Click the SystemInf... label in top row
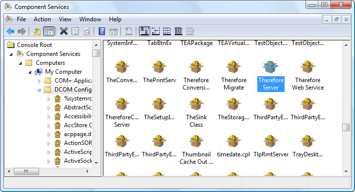Image resolution: width=355 pixels, height=192 pixels. point(122,43)
